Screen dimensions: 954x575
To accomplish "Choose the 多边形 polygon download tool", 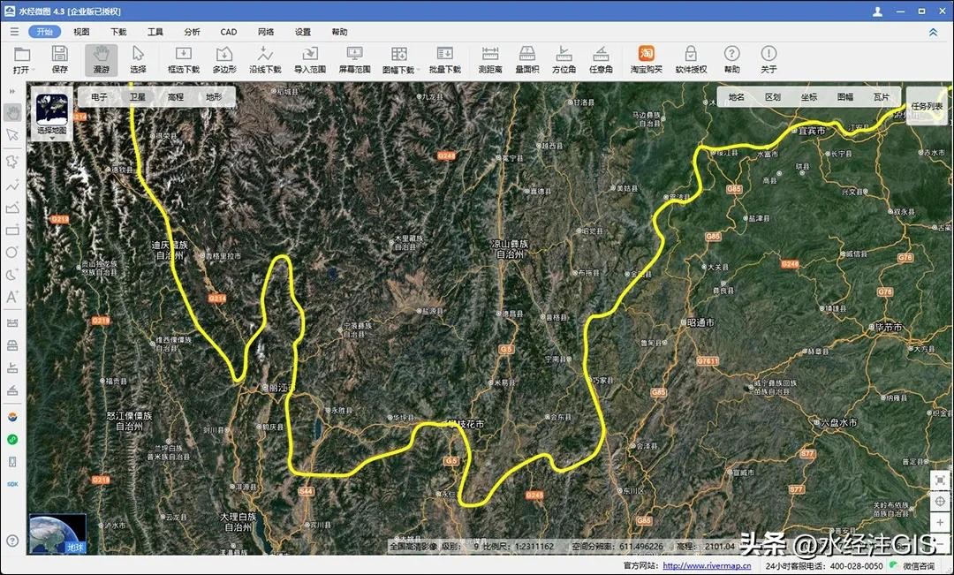I will point(224,58).
